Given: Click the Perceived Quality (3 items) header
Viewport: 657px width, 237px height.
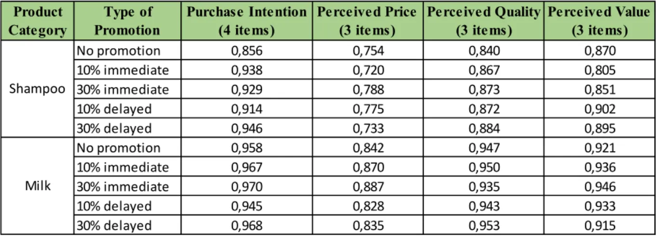Looking at the screenshot, I should 479,21.
